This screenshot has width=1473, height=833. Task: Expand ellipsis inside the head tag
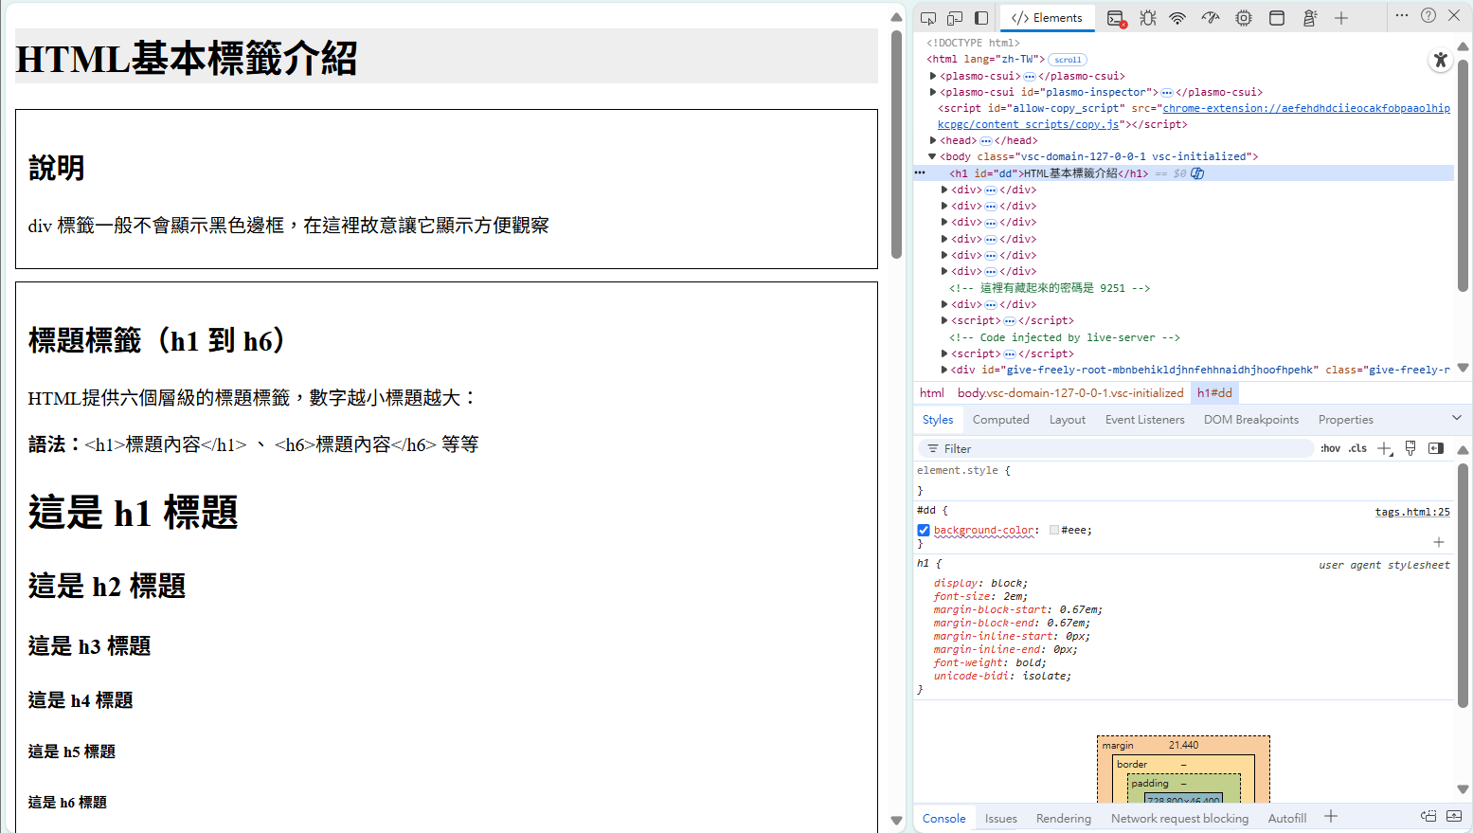986,141
